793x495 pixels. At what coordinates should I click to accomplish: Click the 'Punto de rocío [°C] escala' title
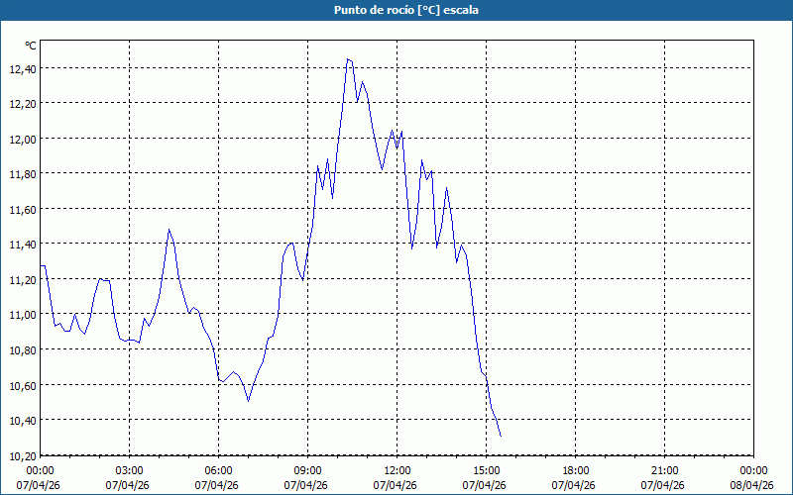396,10
